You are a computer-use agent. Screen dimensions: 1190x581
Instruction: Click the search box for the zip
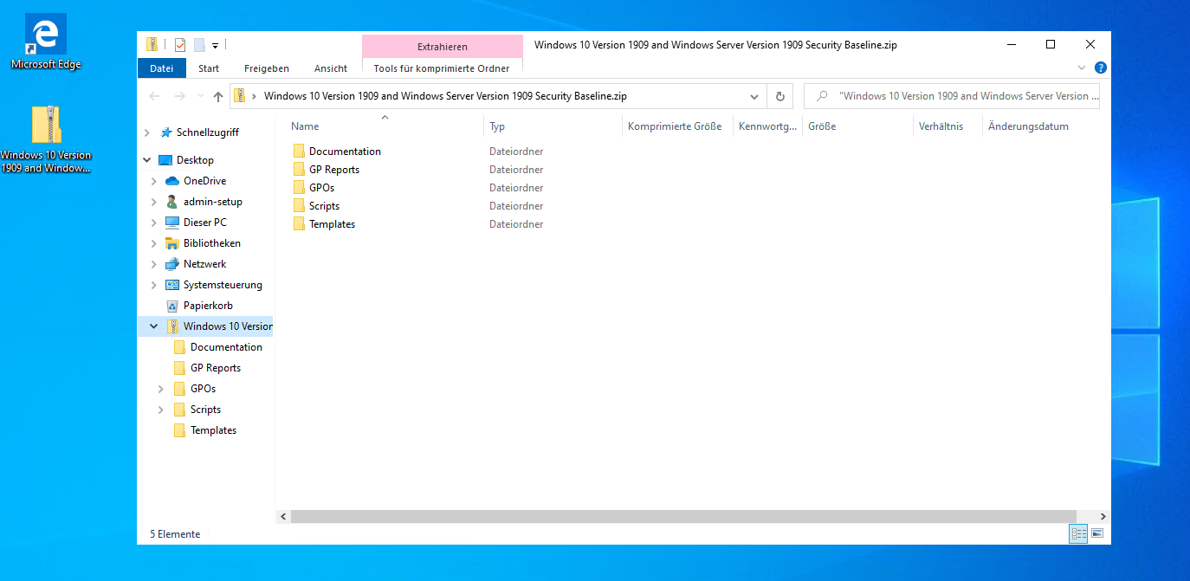coord(952,96)
